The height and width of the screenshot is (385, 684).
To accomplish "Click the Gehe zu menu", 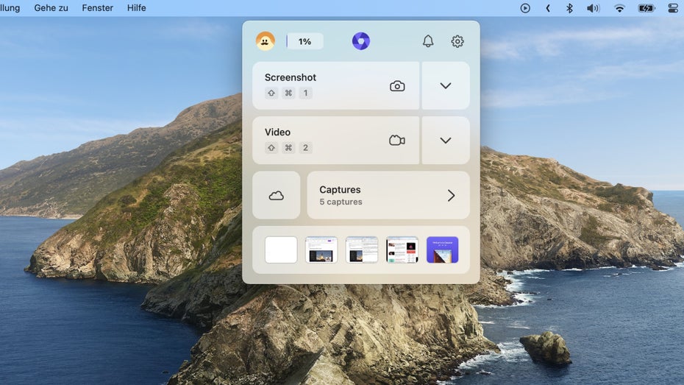I will click(x=51, y=8).
